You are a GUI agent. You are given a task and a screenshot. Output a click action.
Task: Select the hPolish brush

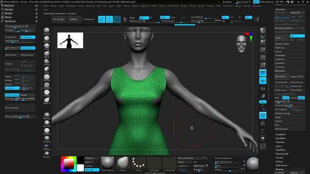pyautogui.click(x=46, y=61)
